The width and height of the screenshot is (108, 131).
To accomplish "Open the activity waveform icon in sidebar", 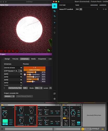I will point(55,16).
